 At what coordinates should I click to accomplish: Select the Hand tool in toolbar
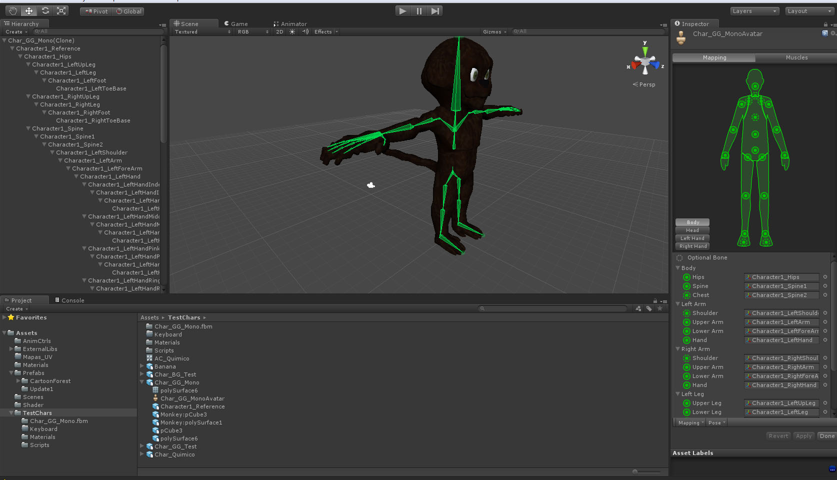click(13, 11)
